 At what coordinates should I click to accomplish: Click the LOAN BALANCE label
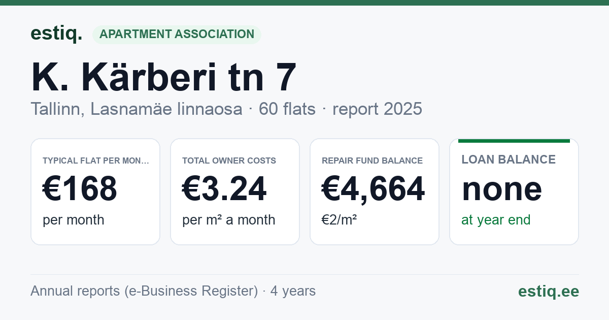[509, 159]
